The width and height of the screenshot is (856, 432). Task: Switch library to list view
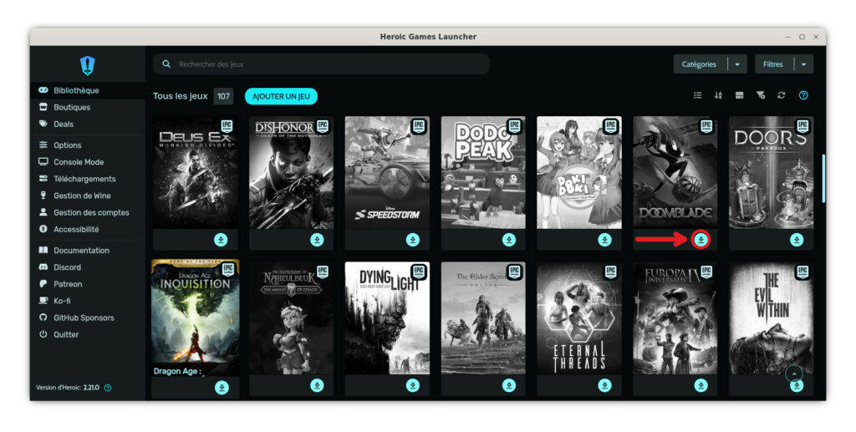pos(697,95)
